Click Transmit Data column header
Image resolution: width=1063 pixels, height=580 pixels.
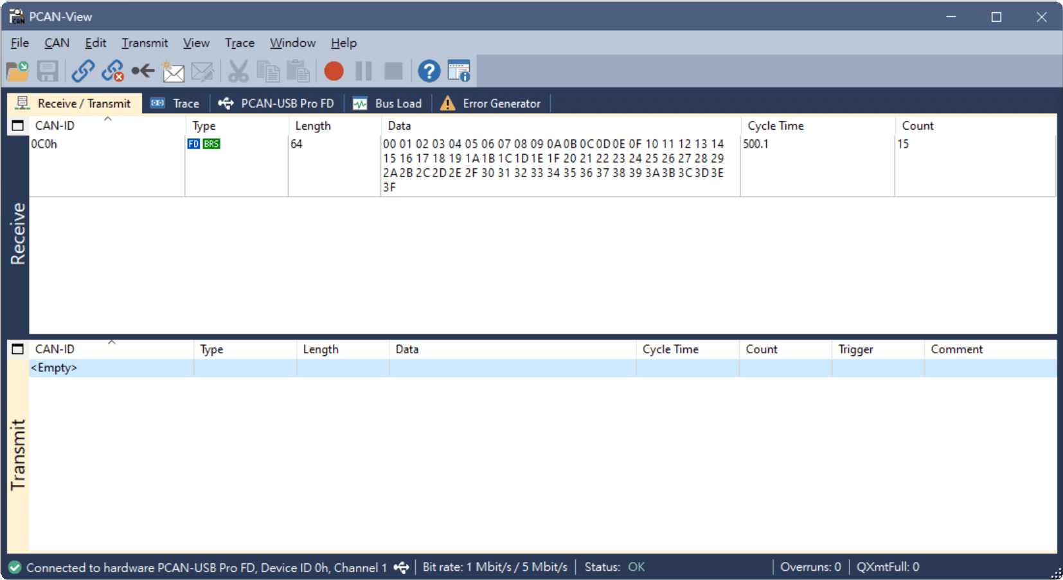tap(513, 349)
